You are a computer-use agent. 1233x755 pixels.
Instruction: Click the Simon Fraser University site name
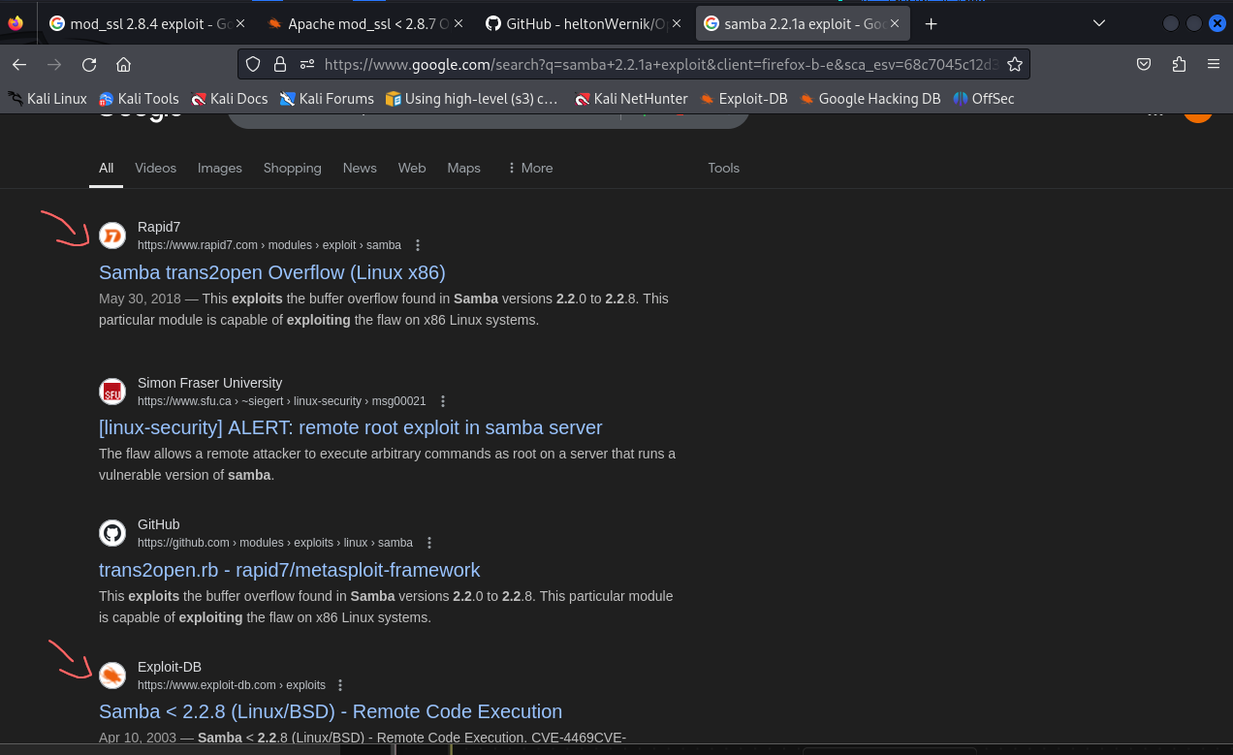click(x=209, y=383)
